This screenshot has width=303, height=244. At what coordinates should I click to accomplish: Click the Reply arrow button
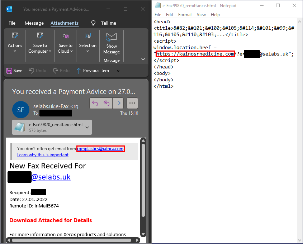pyautogui.click(x=95, y=103)
